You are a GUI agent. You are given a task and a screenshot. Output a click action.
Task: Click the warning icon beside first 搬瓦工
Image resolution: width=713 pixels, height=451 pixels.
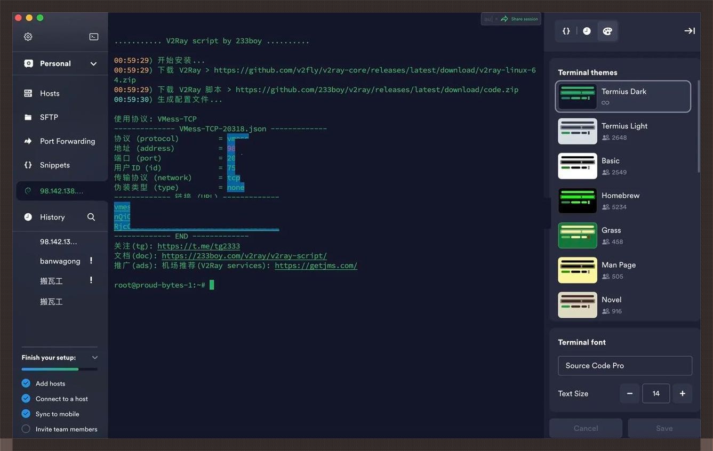(x=91, y=280)
